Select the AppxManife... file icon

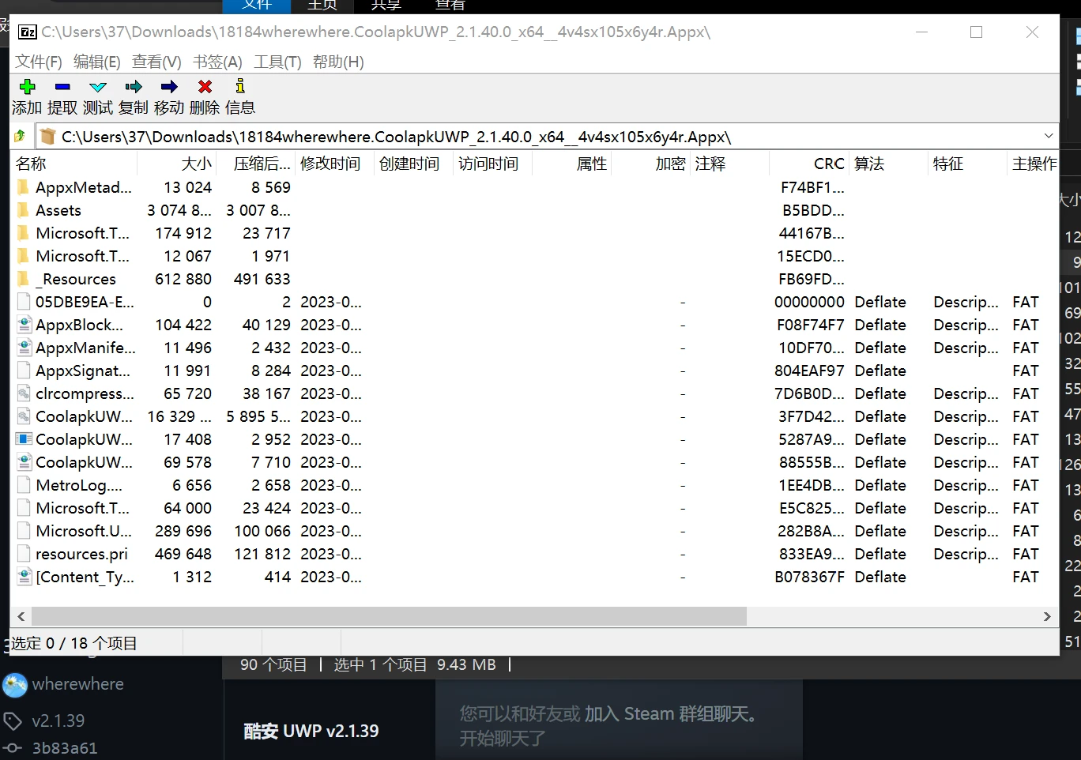point(24,348)
